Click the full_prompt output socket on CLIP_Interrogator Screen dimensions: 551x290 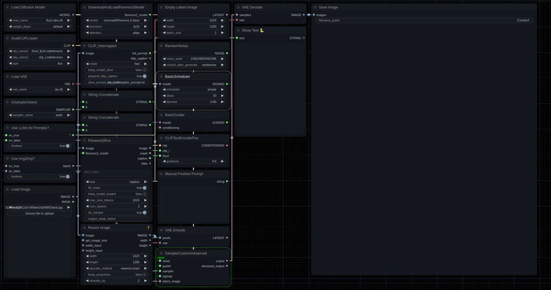click(150, 53)
